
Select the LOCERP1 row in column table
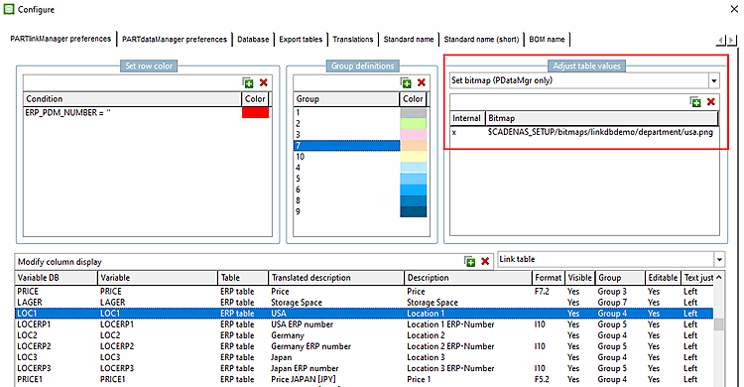[364, 324]
